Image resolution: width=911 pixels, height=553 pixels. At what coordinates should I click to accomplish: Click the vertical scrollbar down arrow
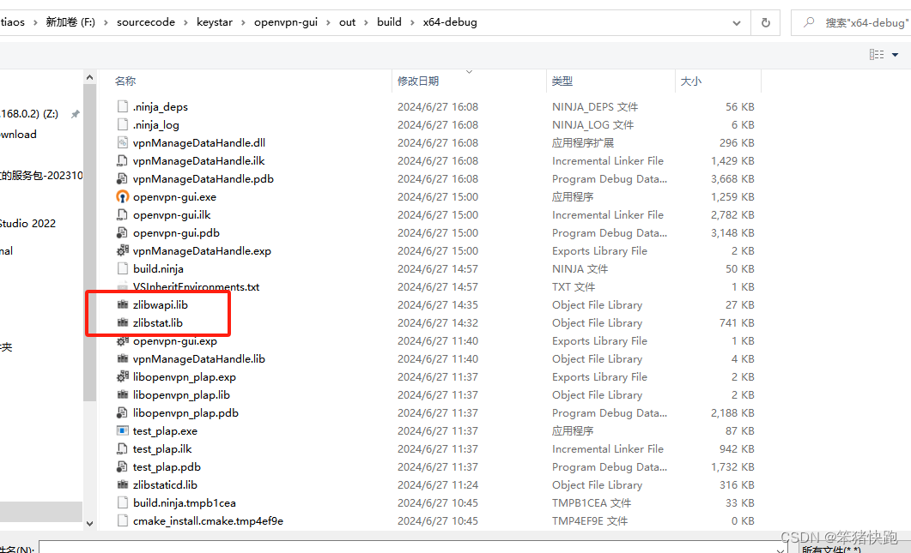tap(89, 522)
